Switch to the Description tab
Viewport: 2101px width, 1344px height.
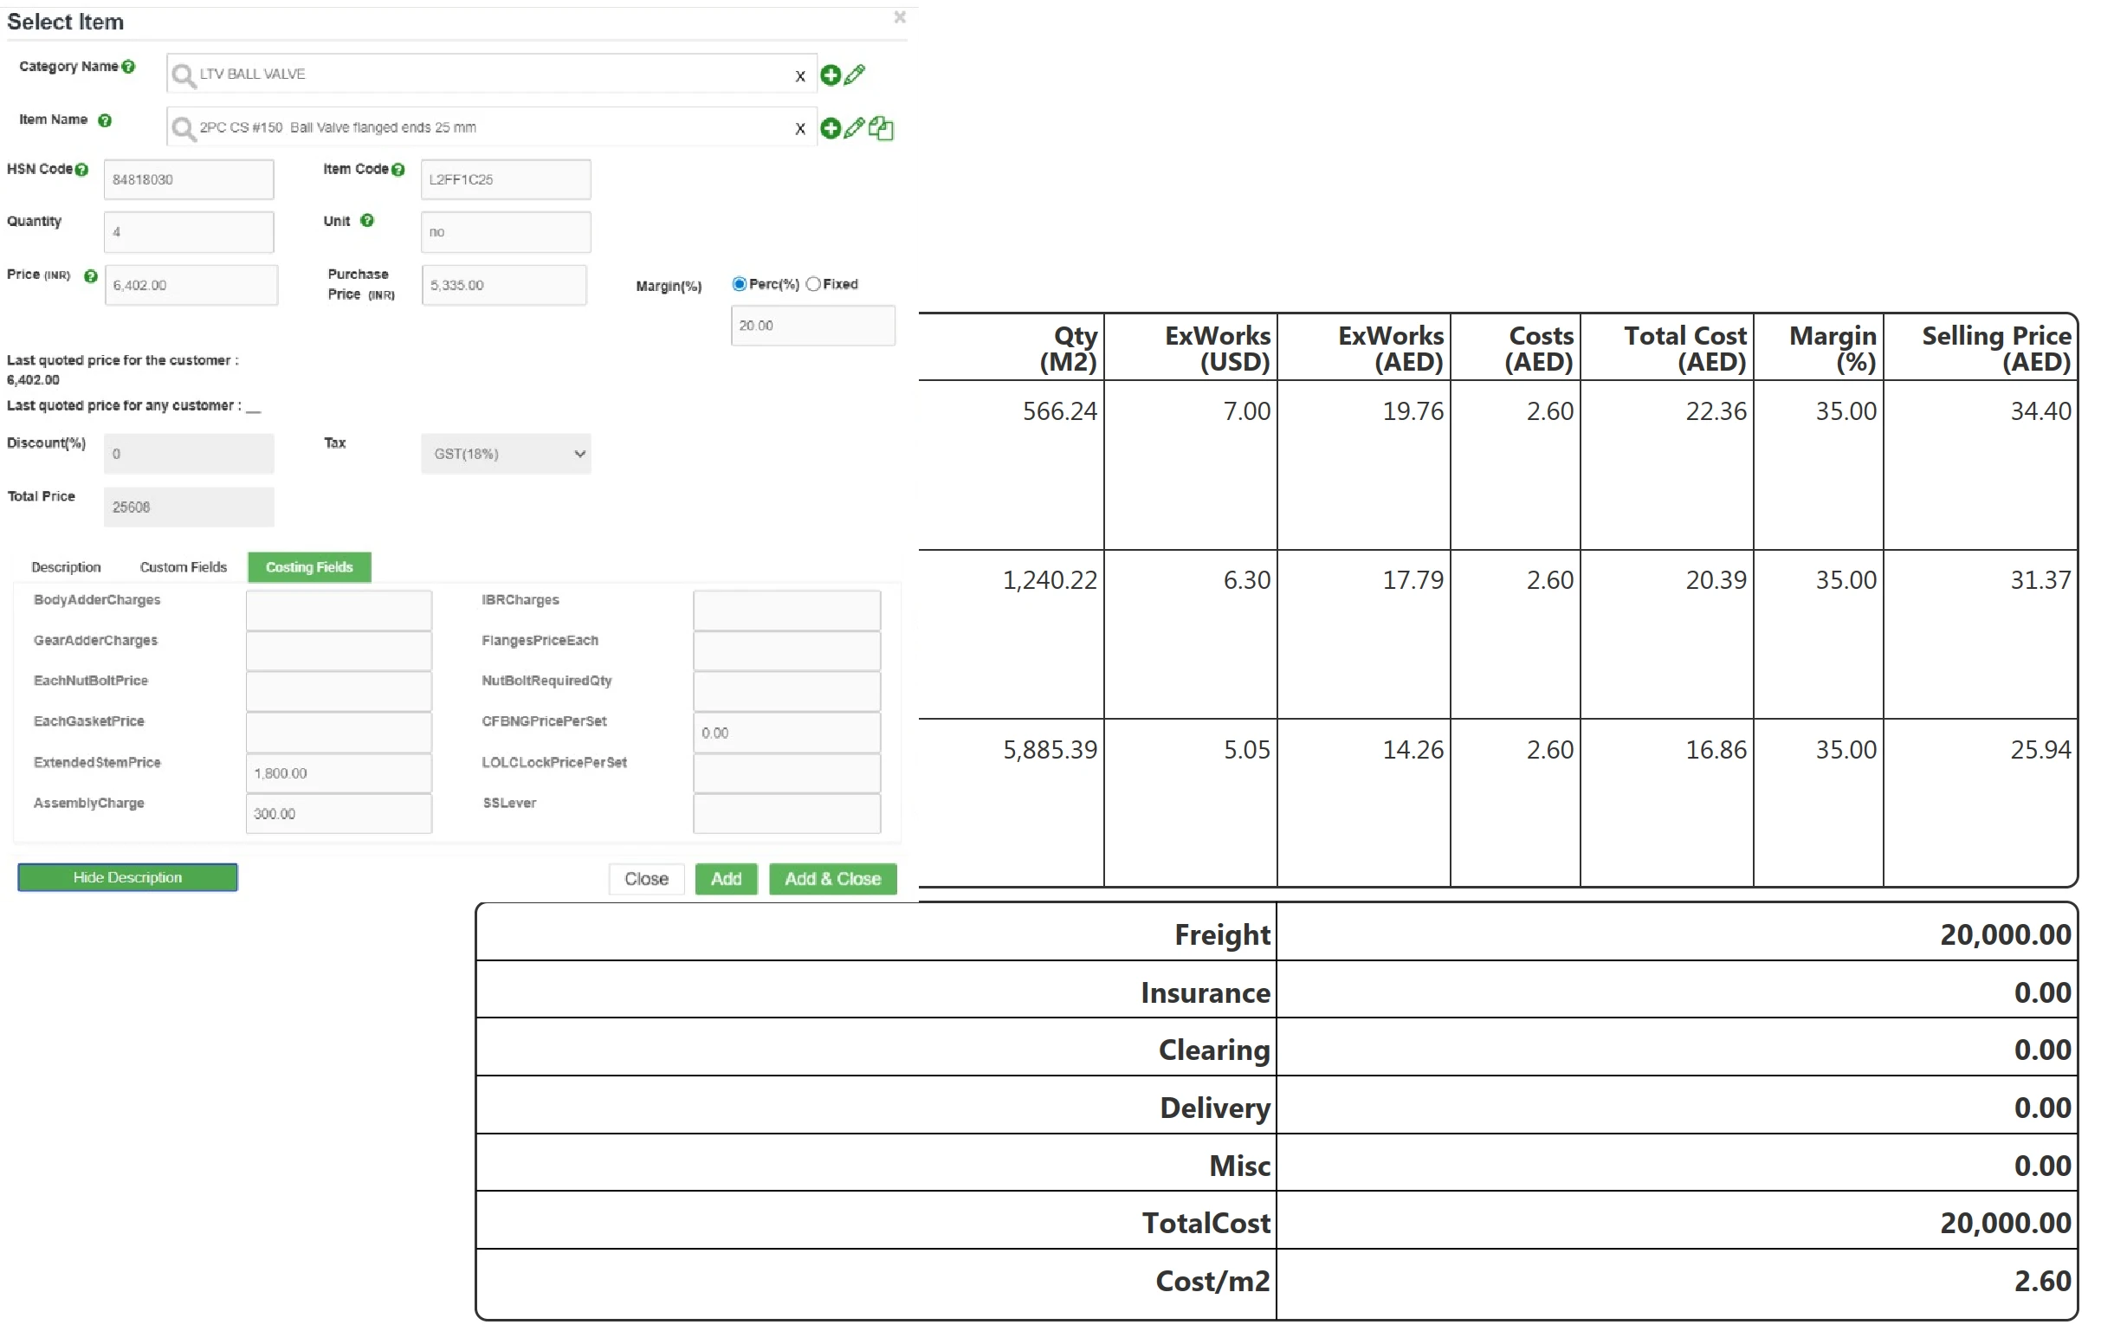click(67, 567)
